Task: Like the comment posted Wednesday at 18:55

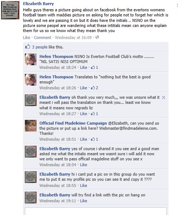Action: coord(83,185)
